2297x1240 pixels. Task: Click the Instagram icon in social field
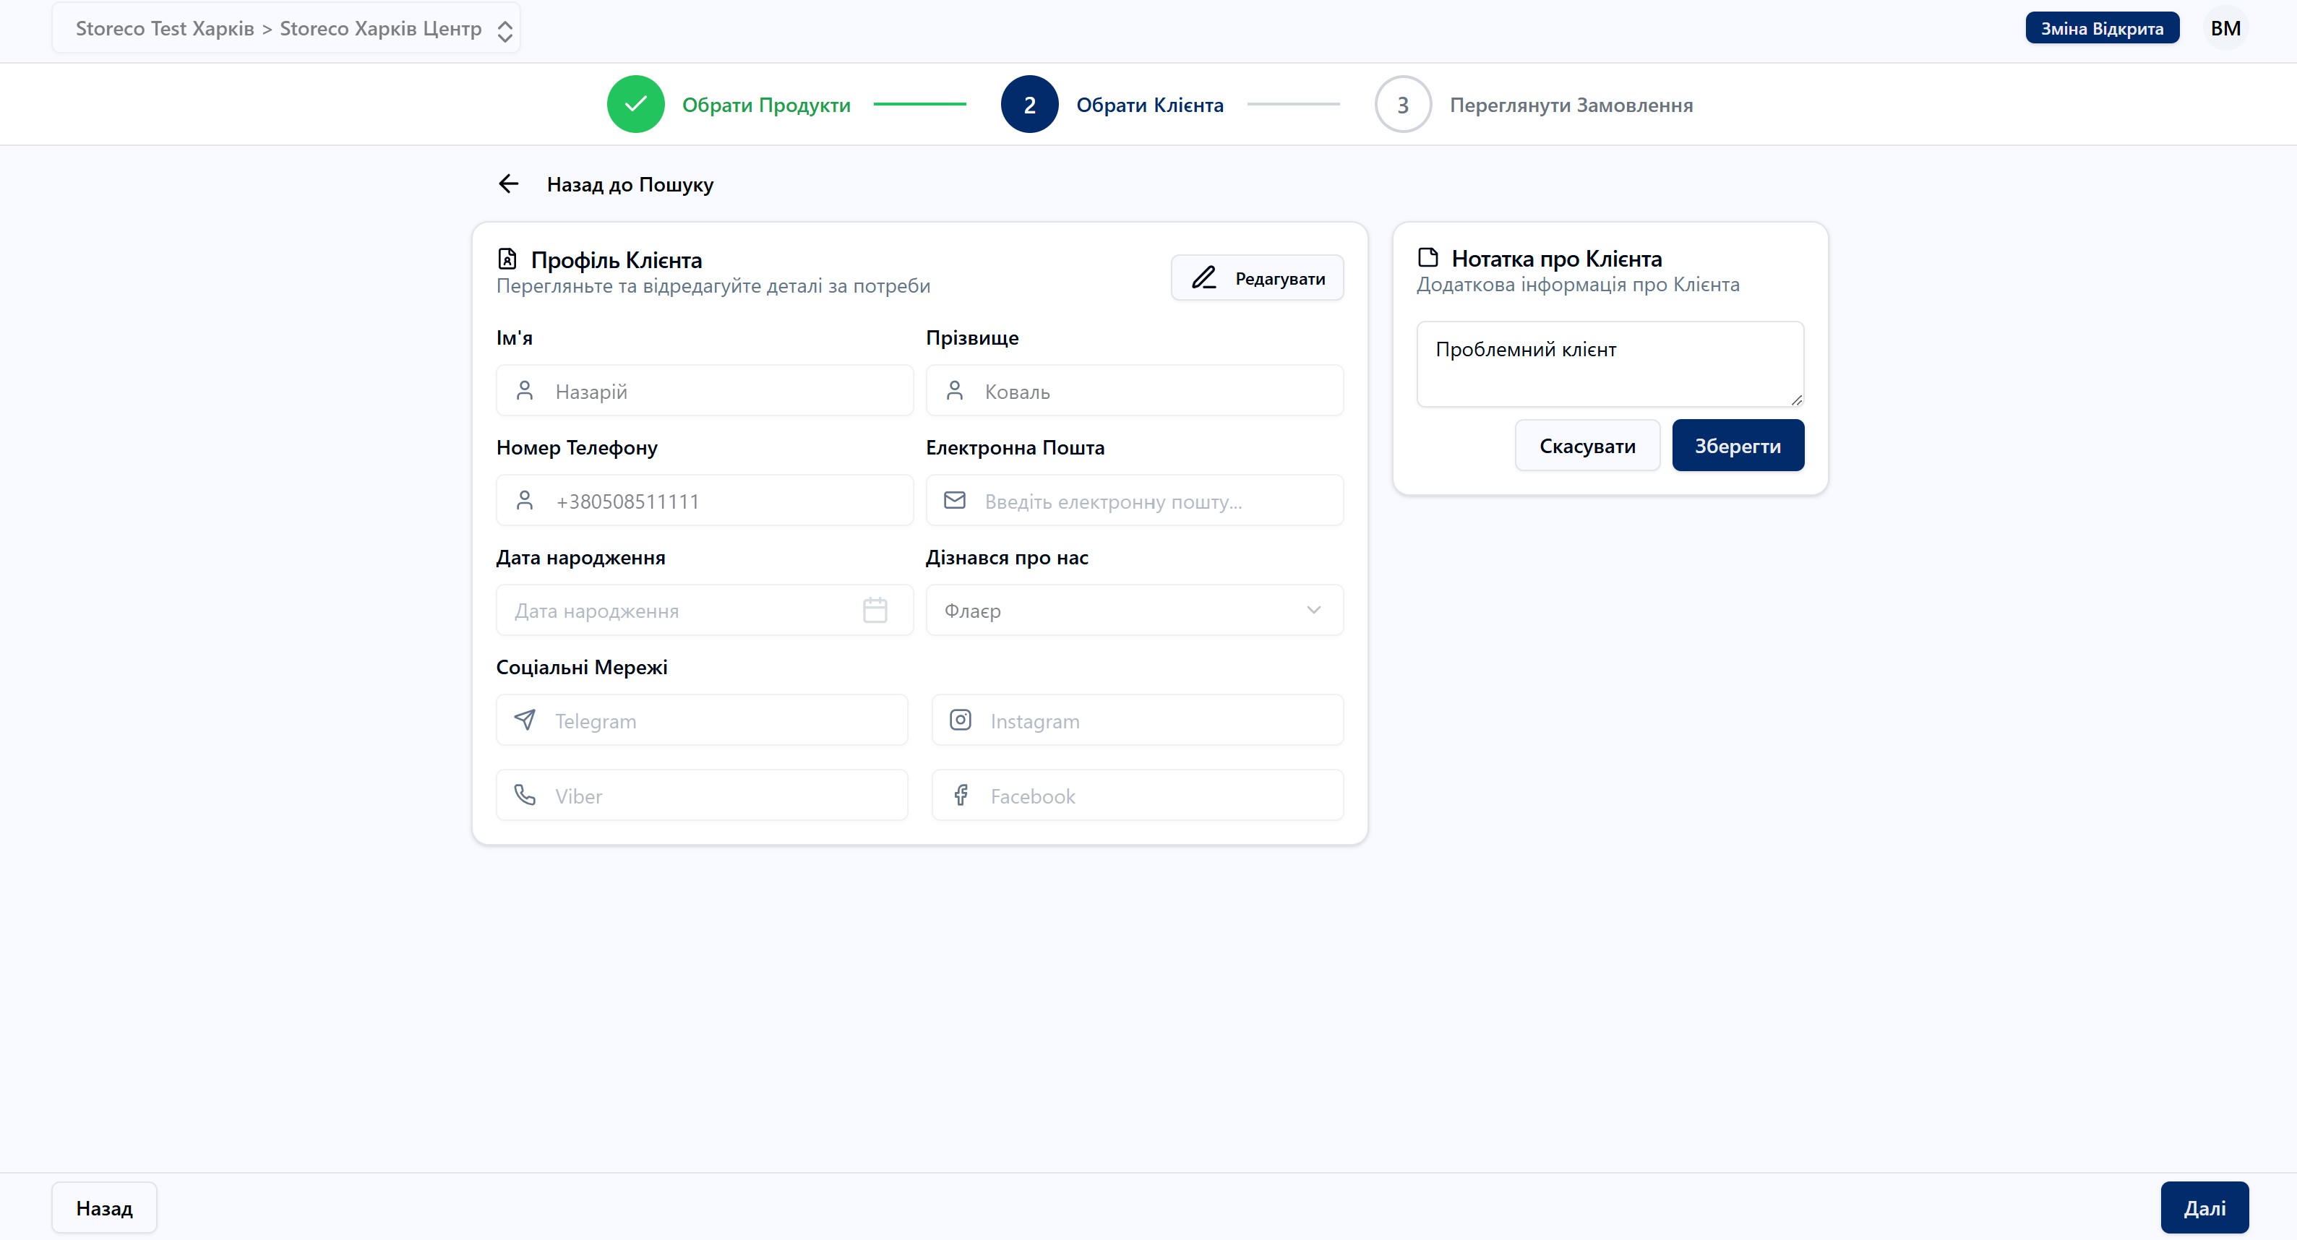tap(961, 720)
